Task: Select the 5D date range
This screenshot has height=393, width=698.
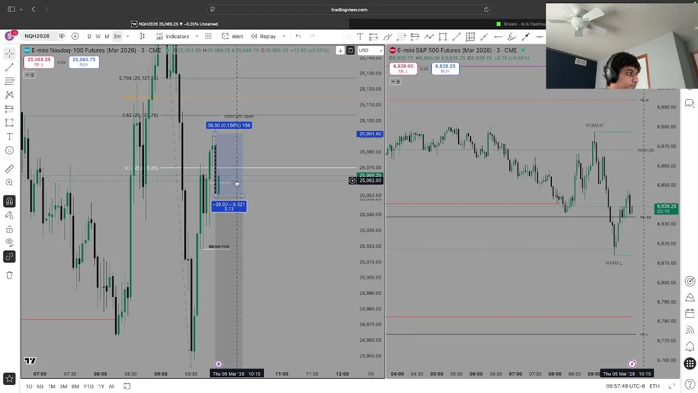Action: click(40, 386)
